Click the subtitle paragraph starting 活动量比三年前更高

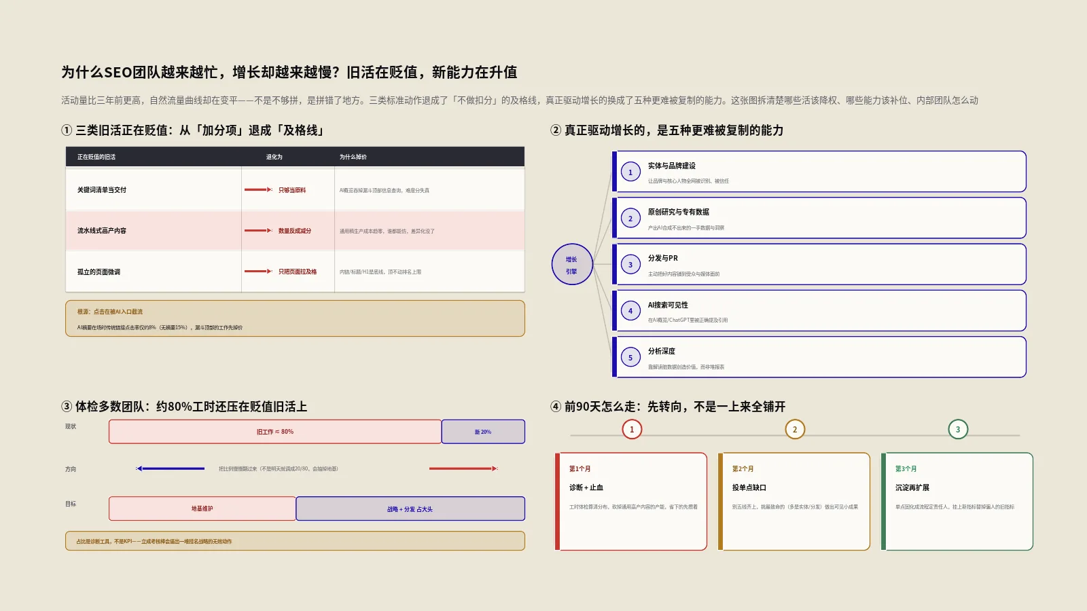click(x=520, y=100)
